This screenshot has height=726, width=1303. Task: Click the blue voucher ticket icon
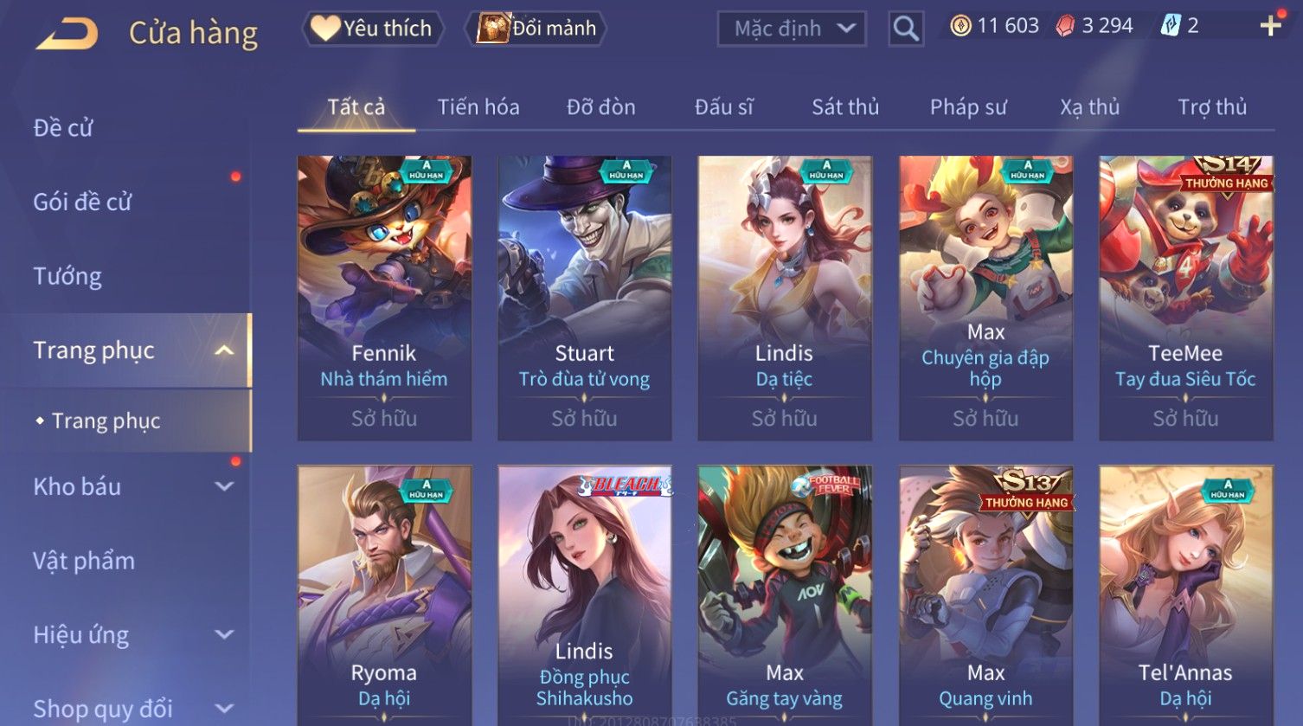[x=1170, y=26]
